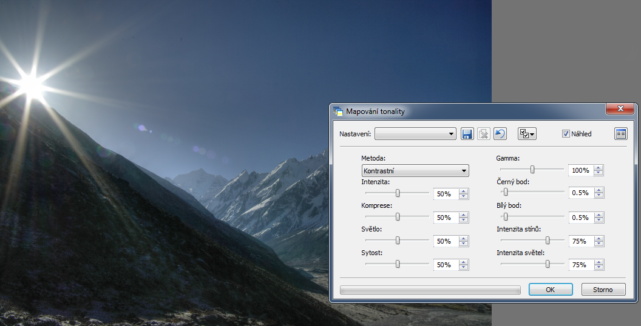This screenshot has width=641, height=326.
Task: Click the Gamma 100% value field
Action: coord(581,170)
